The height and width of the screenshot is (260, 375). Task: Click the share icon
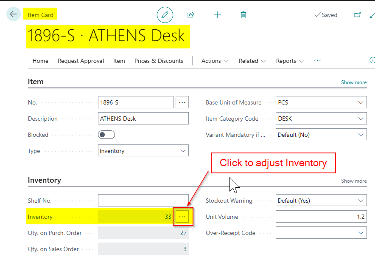point(191,15)
